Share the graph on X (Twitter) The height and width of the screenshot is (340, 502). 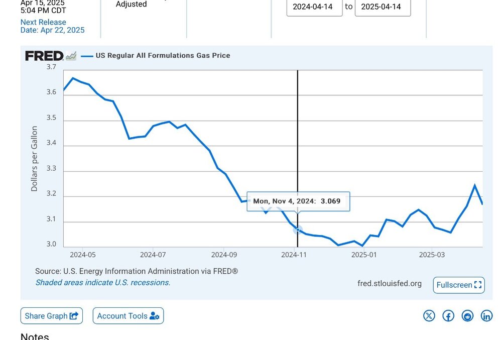point(429,316)
